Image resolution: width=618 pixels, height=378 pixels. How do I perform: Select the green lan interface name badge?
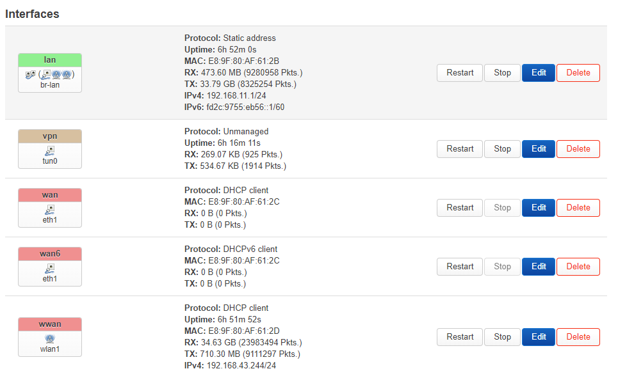[x=50, y=60]
